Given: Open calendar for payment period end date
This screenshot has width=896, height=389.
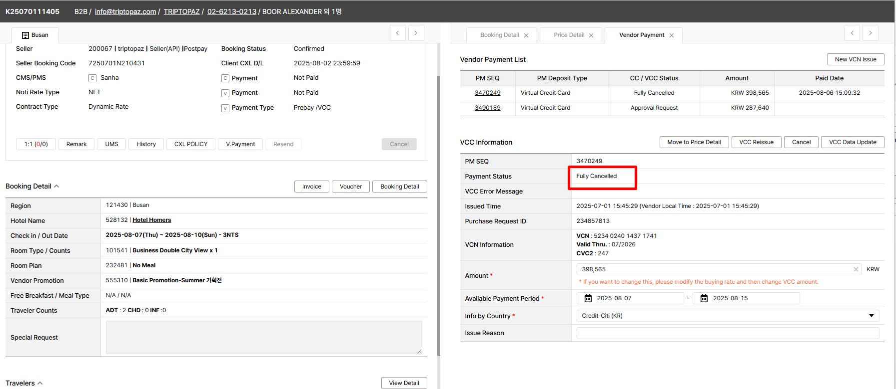Looking at the screenshot, I should [x=704, y=298].
